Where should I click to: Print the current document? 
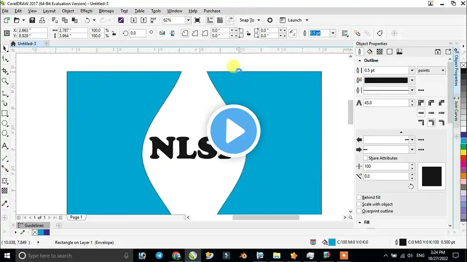click(42, 20)
